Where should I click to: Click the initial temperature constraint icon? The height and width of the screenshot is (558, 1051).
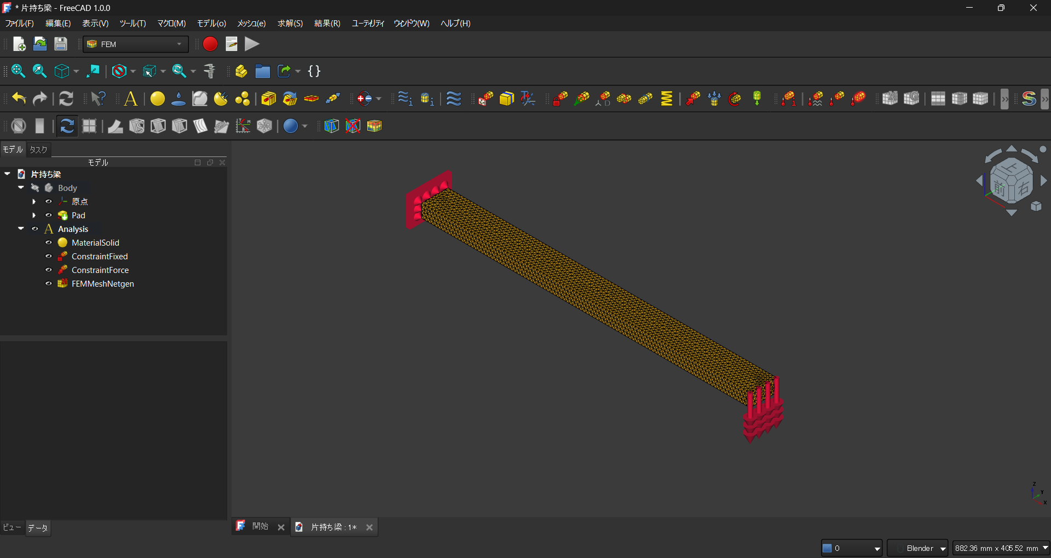789,98
